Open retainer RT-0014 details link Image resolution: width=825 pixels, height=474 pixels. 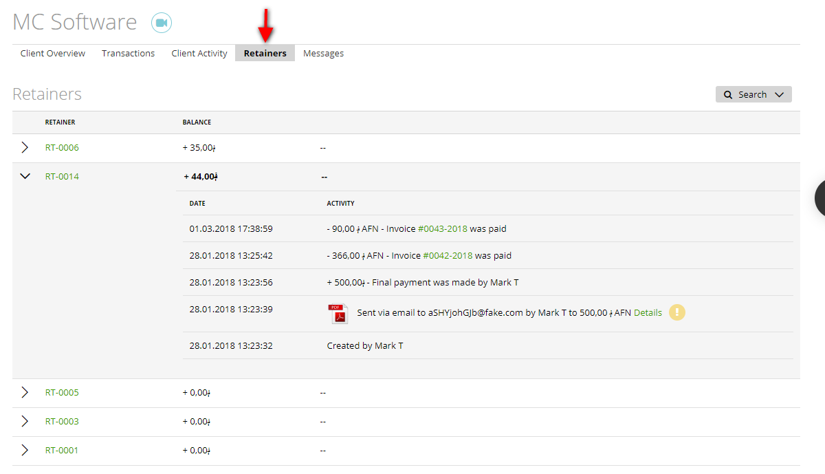(62, 176)
